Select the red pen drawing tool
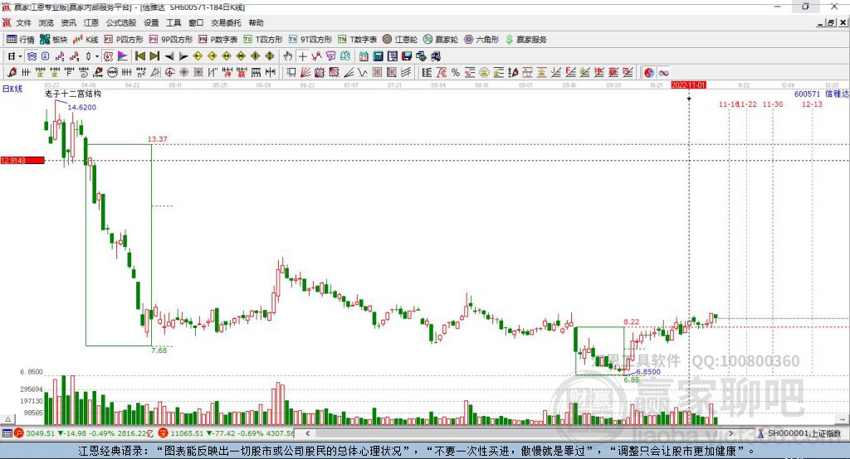This screenshot has width=850, height=459. coord(12,73)
